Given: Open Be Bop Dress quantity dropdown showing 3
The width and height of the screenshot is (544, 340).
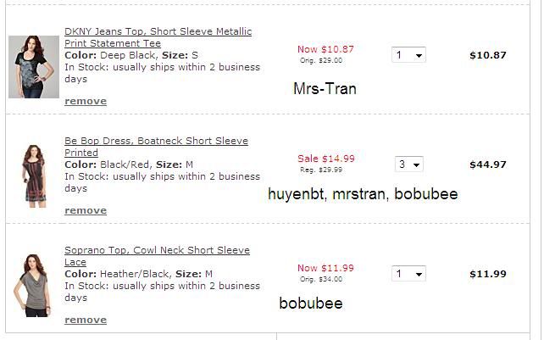Looking at the screenshot, I should point(408,164).
